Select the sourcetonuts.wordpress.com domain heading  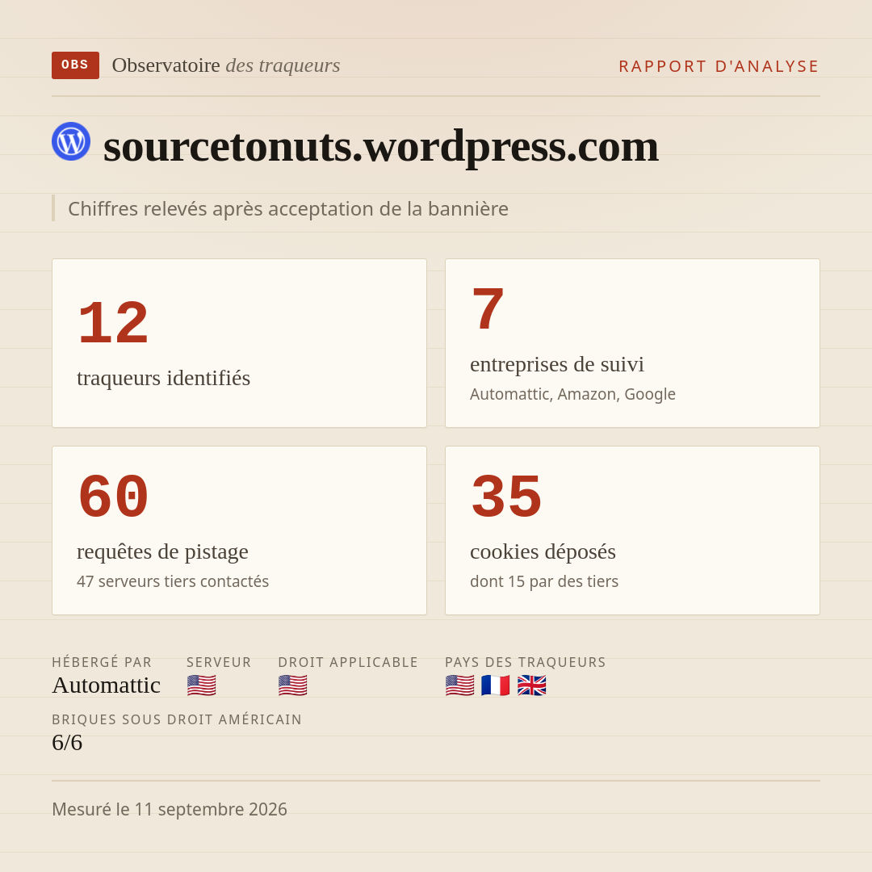(381, 146)
